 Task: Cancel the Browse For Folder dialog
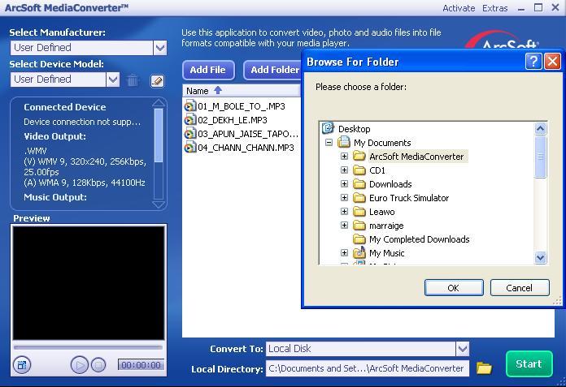(x=520, y=288)
